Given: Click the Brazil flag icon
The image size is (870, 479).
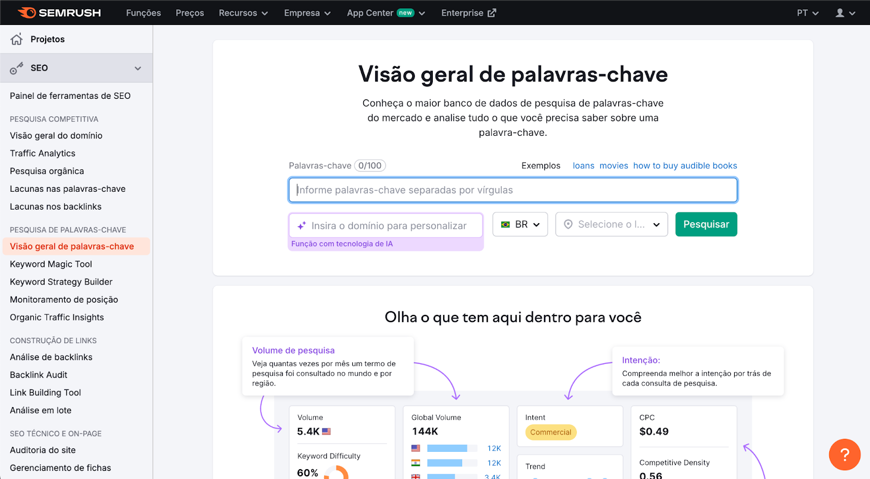Looking at the screenshot, I should 506,224.
